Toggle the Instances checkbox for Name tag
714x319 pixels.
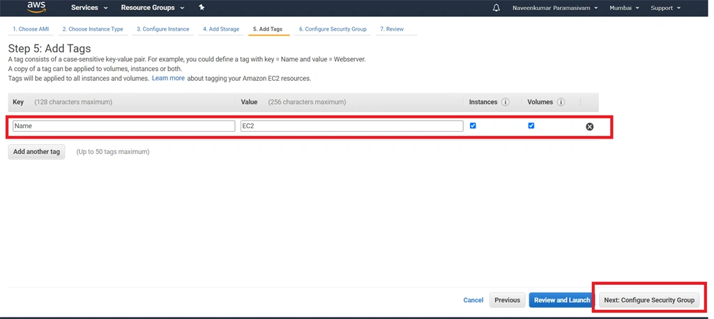[x=473, y=125]
